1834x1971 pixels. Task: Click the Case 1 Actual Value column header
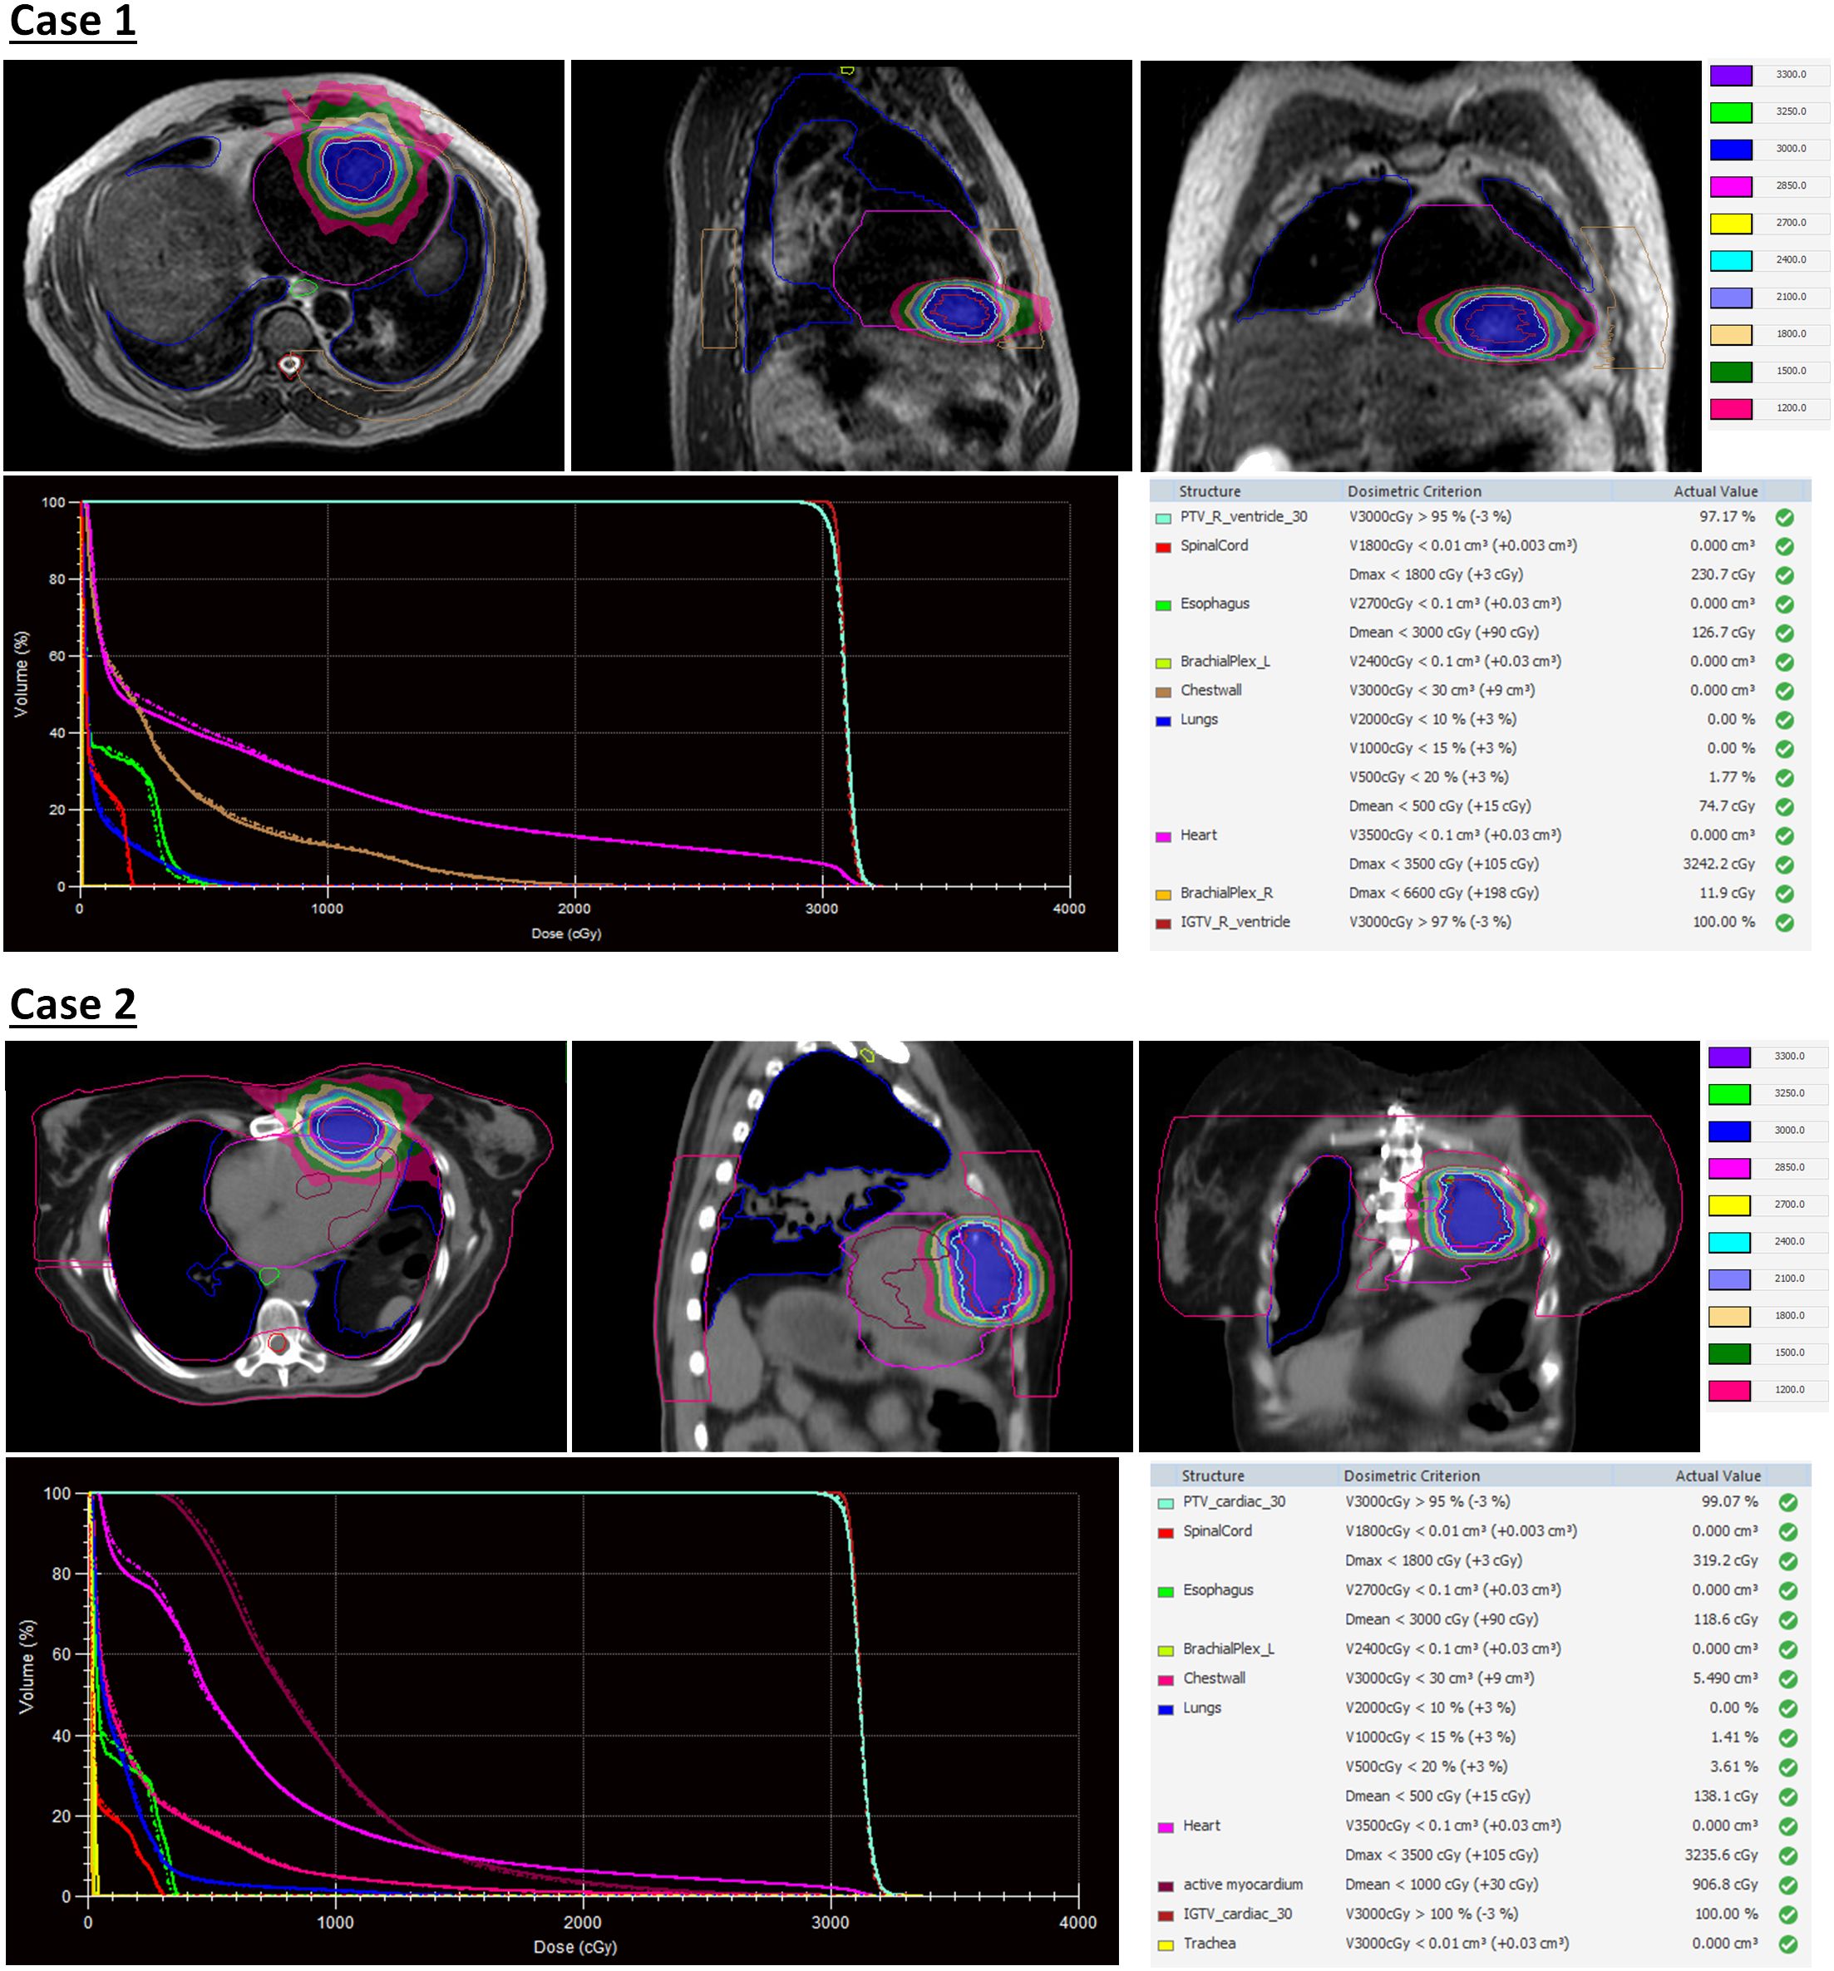click(x=1715, y=492)
